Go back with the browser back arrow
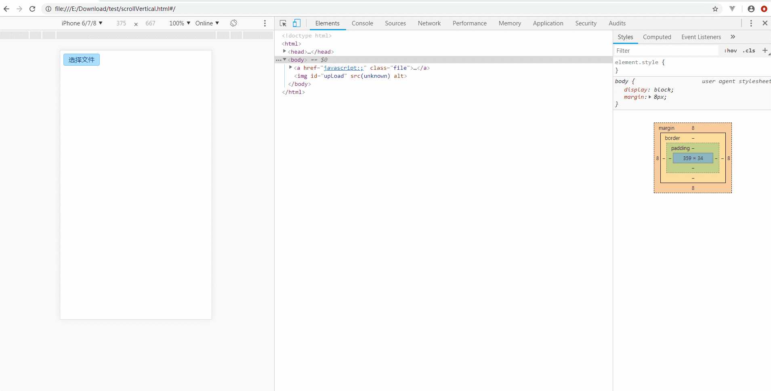Viewport: 771px width, 391px height. 6,9
